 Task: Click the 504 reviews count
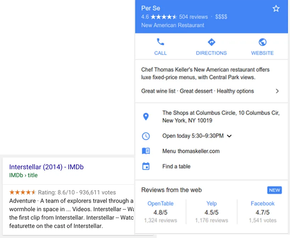pos(193,17)
